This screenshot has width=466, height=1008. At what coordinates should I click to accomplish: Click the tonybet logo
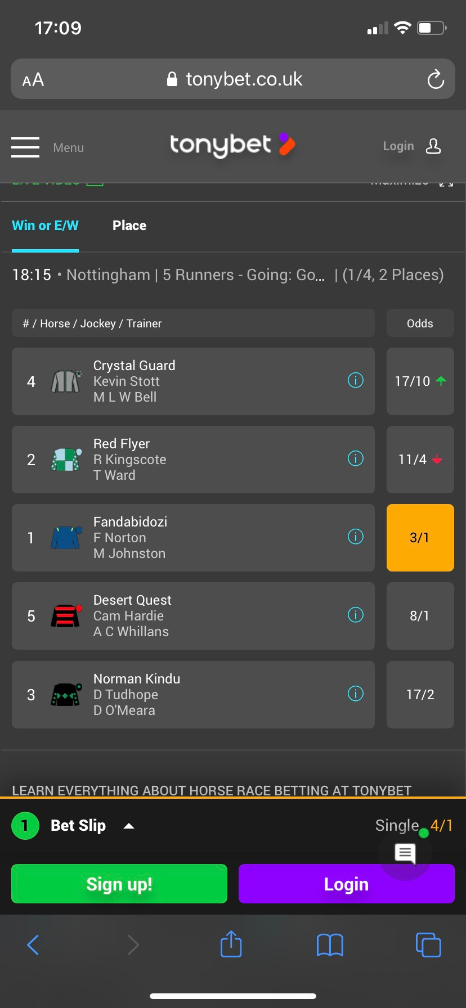[232, 147]
